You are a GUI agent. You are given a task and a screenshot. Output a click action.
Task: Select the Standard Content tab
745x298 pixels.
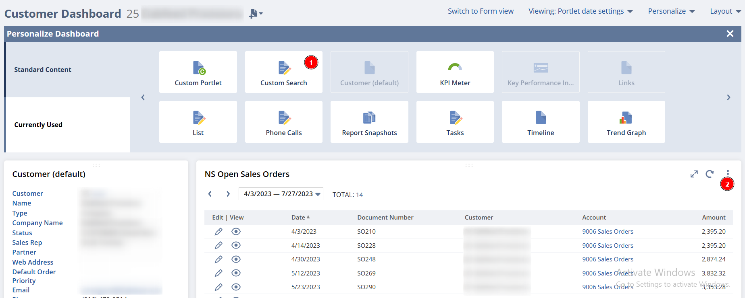pos(68,70)
